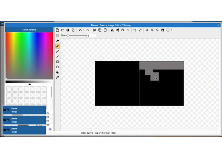This screenshot has height=158, width=222.
Task: Open the Undo history dropdown arrow
Action: [x=84, y=30]
